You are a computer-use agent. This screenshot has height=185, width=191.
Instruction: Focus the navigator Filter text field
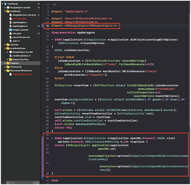point(22,183)
